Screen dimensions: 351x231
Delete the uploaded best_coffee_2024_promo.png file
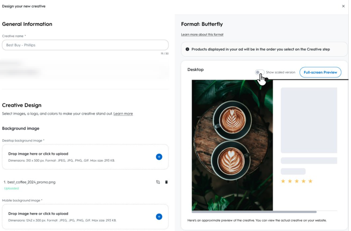(167, 182)
